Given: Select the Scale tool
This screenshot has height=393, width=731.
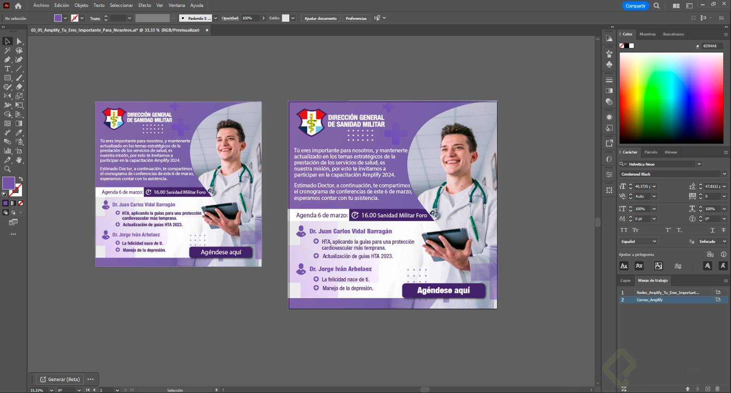Looking at the screenshot, I should click(19, 96).
